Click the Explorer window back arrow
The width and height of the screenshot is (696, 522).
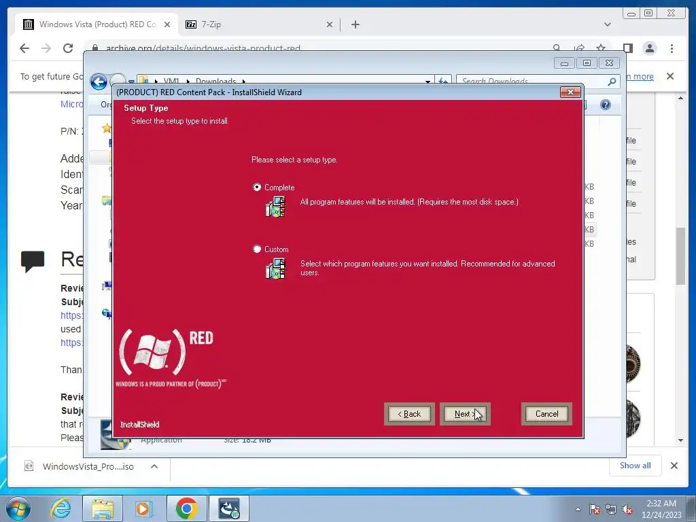click(99, 82)
